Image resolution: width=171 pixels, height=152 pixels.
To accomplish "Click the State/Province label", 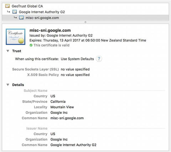I will click(x=35, y=102).
